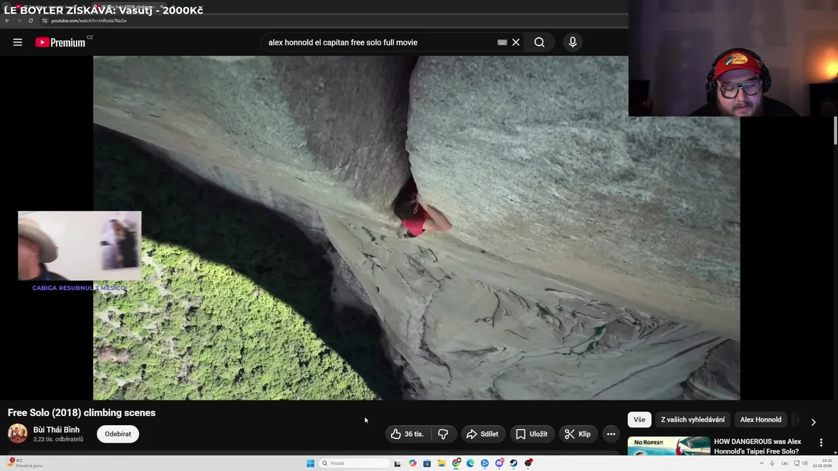
Task: Switch to Chrome on the taskbar
Action: (456, 463)
